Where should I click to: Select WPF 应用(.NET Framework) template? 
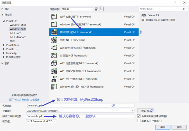click(94, 17)
